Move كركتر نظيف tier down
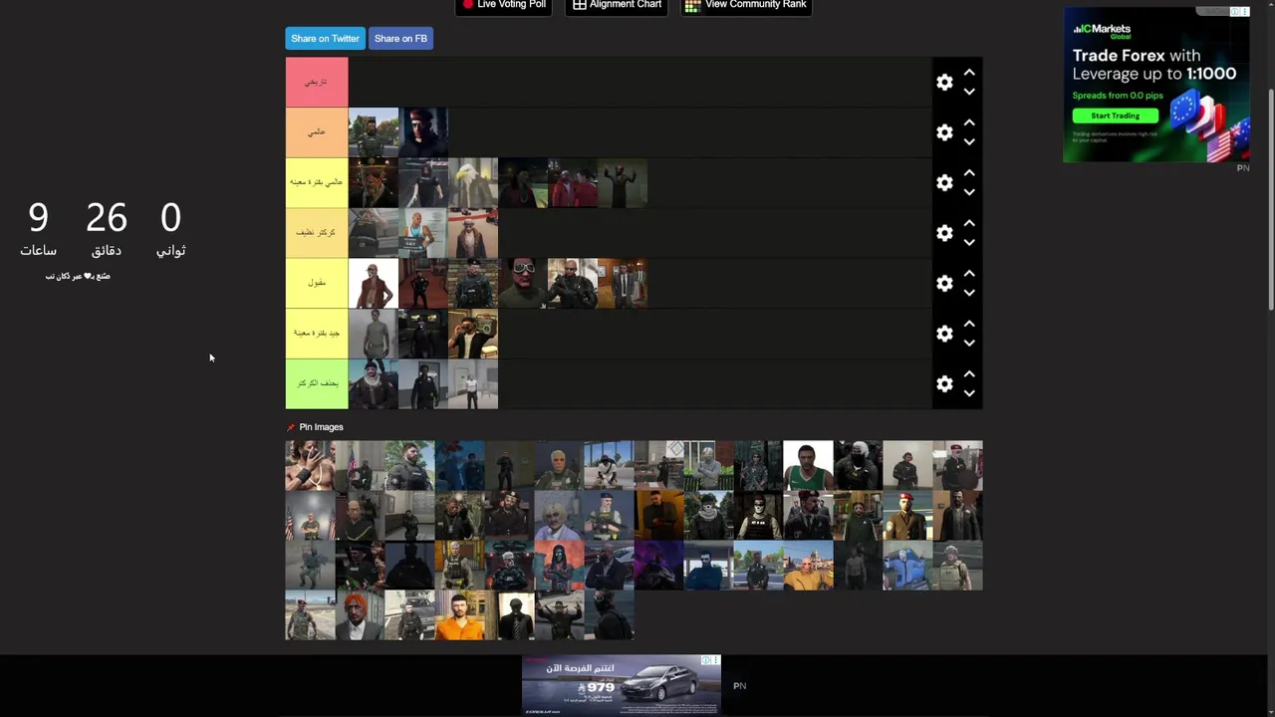Screen dimensions: 1275x717 969,242
